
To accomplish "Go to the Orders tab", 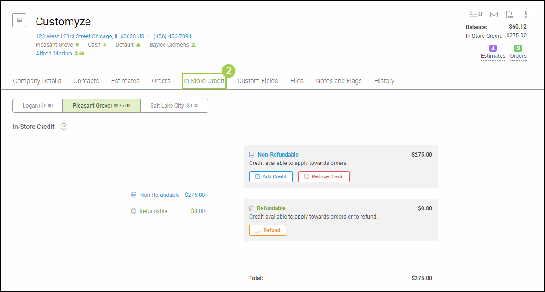I will coord(161,81).
